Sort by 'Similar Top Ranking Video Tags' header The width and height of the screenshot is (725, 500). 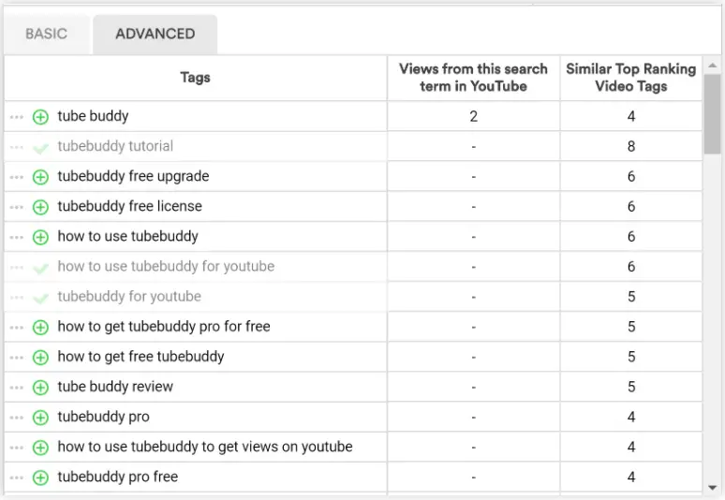pyautogui.click(x=630, y=78)
